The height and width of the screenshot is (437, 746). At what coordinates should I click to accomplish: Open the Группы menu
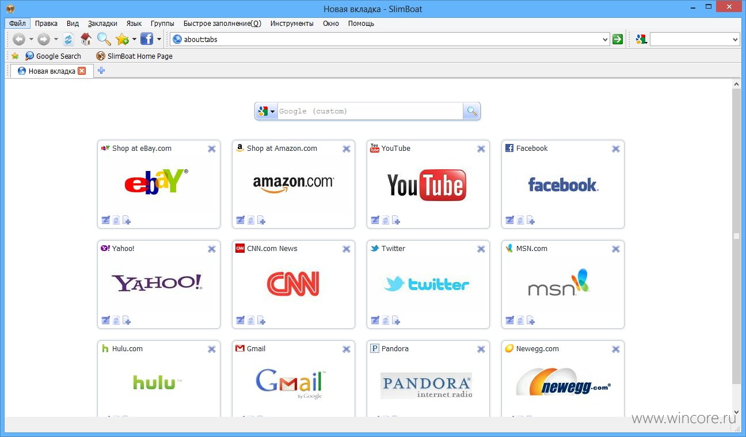(x=162, y=24)
